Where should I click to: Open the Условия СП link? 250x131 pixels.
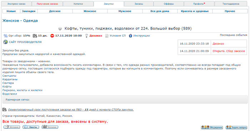pos(117,36)
